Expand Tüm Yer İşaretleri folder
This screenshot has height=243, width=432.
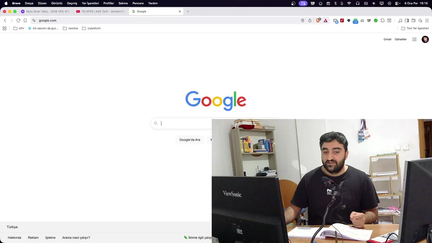pos(415,28)
